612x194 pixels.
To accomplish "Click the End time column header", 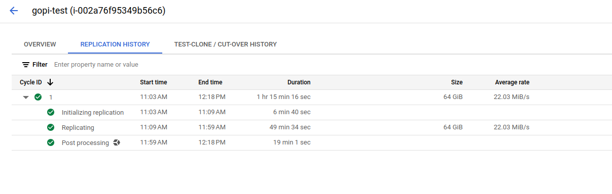I will coord(210,82).
